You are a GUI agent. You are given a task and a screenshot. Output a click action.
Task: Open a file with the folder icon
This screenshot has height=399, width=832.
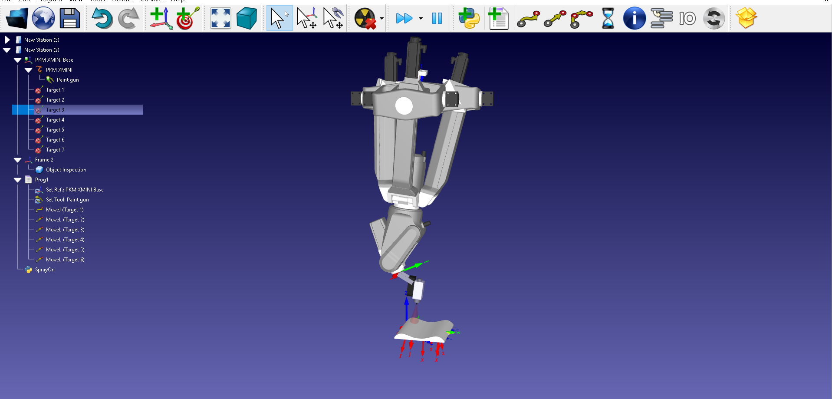pyautogui.click(x=17, y=18)
